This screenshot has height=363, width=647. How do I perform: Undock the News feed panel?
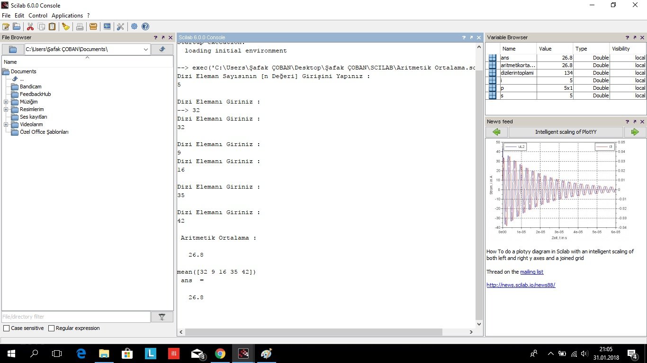pyautogui.click(x=635, y=121)
